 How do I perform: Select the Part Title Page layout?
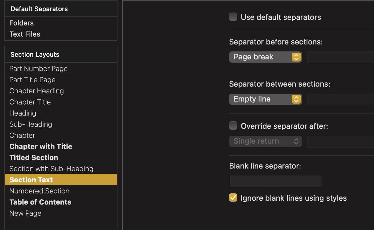pyautogui.click(x=32, y=80)
